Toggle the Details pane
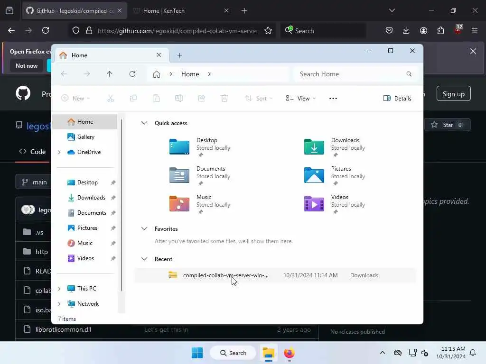 click(x=397, y=99)
